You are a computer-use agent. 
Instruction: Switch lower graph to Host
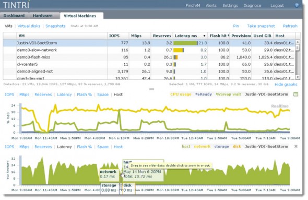pos(118,147)
